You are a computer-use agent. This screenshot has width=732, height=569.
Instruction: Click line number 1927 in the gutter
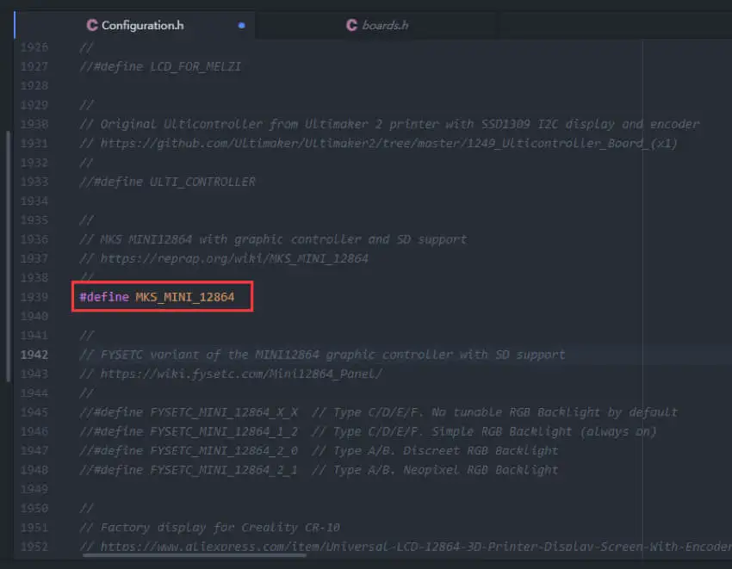[x=34, y=67]
